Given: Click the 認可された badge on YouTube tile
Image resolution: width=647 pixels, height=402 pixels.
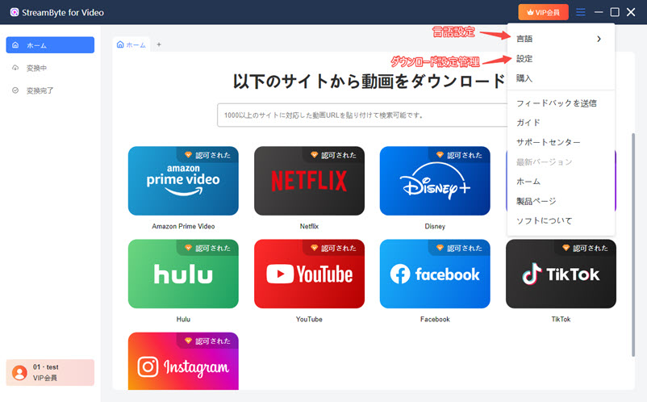Looking at the screenshot, I should point(333,248).
